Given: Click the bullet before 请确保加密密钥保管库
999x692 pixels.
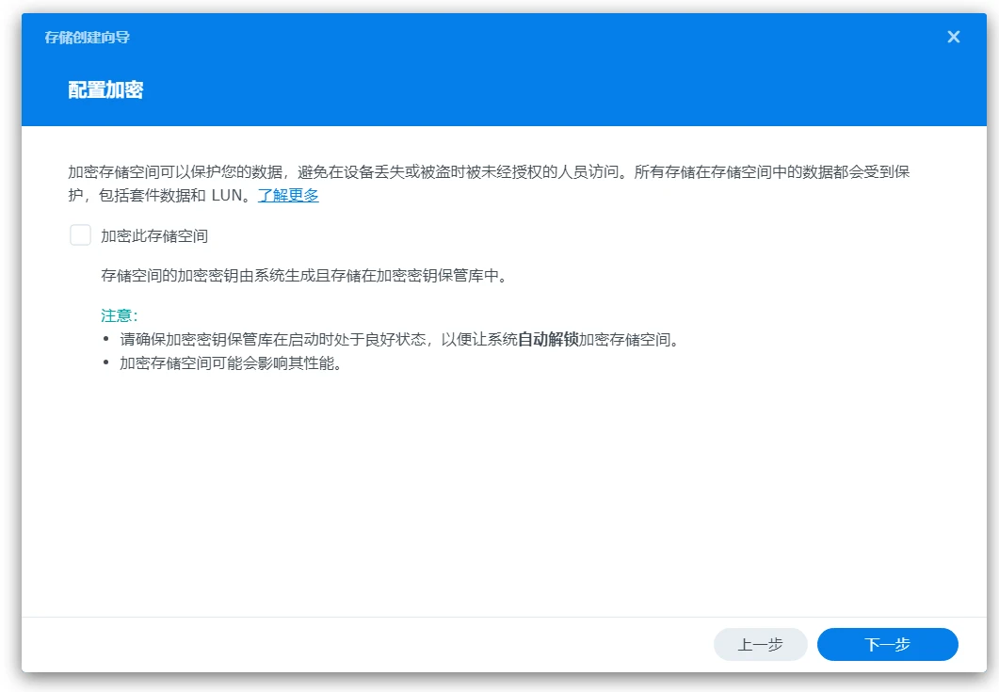Looking at the screenshot, I should tap(106, 340).
